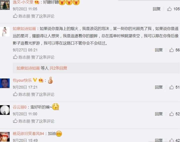Click the verified V badge beside 包your快乐

[x=35, y=80]
